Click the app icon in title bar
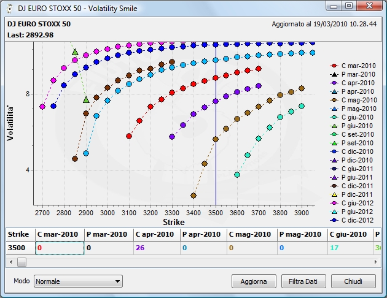 10,9
